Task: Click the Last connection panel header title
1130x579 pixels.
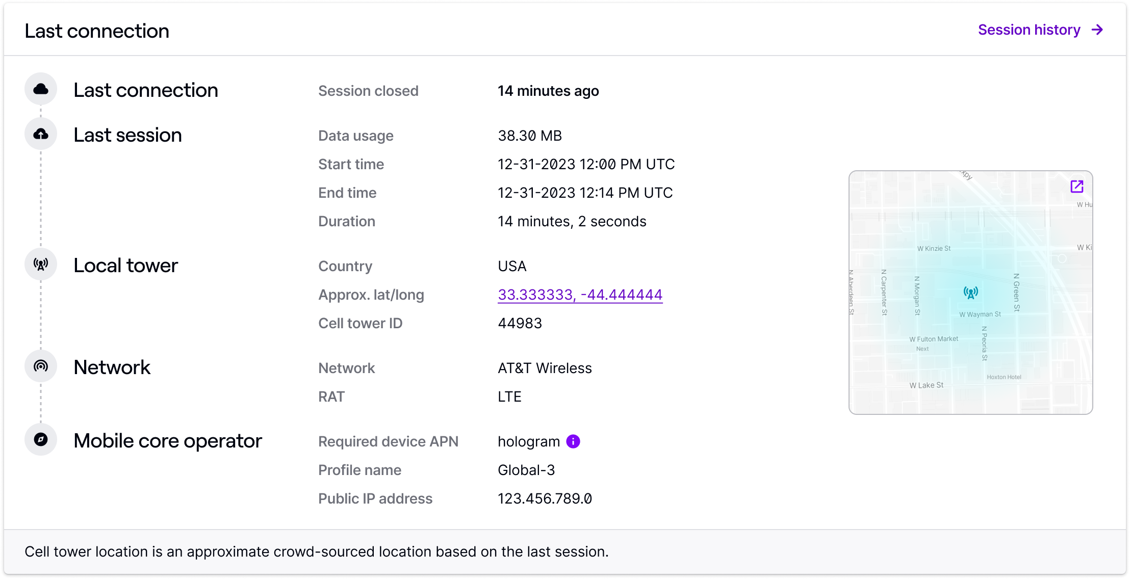Action: (x=97, y=31)
